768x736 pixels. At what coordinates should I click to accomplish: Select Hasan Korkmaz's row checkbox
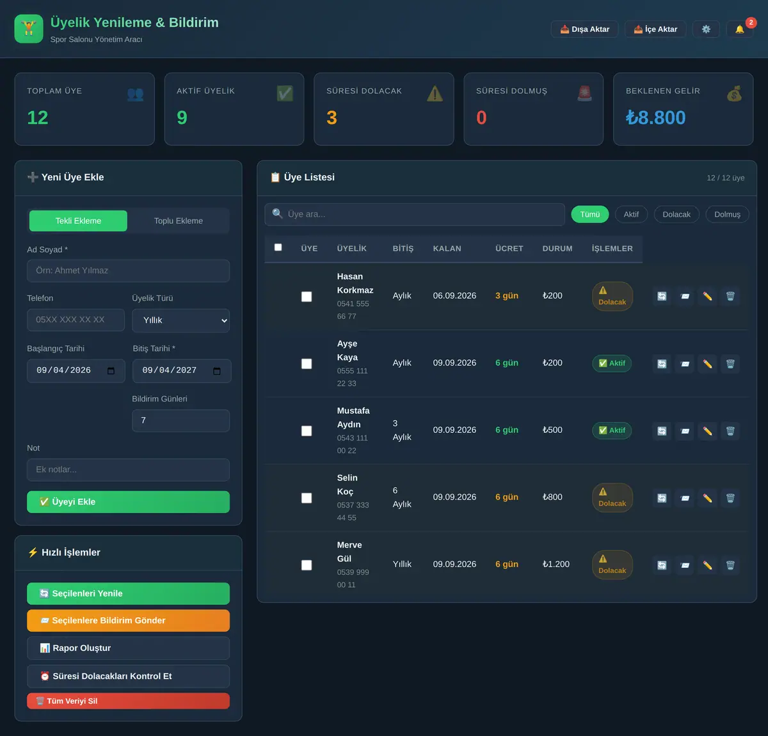[x=307, y=297]
